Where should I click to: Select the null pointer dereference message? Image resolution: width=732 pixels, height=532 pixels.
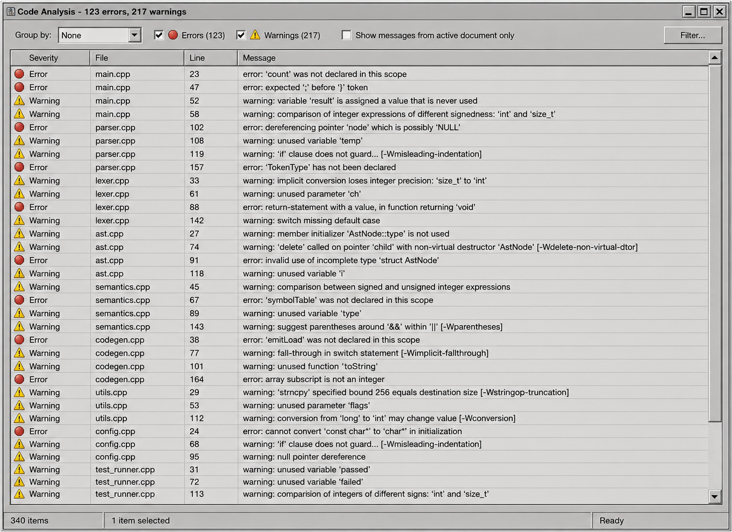pyautogui.click(x=304, y=457)
